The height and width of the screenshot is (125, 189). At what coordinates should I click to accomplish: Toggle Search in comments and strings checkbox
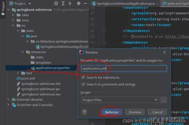[83, 84]
